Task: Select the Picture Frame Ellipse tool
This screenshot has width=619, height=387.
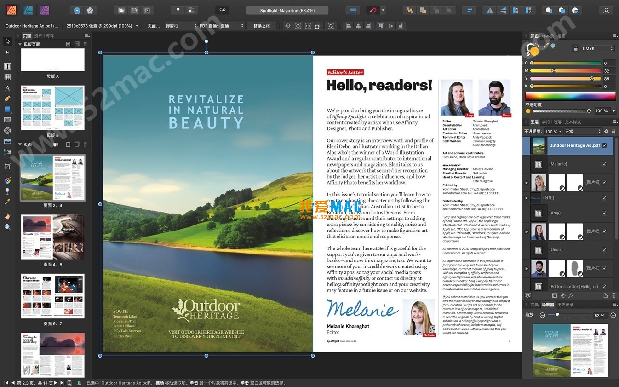Action: click(7, 130)
